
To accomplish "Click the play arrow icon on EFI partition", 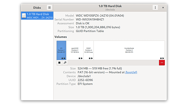I will point(64,58).
